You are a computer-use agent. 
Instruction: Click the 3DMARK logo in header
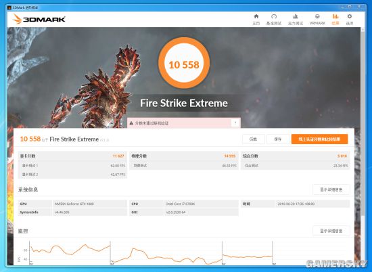[39, 19]
